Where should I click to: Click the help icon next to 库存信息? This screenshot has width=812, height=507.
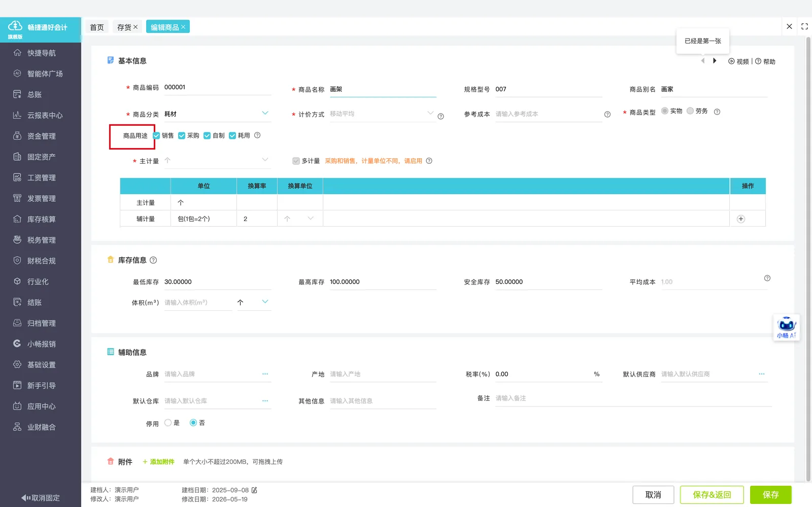pyautogui.click(x=153, y=260)
